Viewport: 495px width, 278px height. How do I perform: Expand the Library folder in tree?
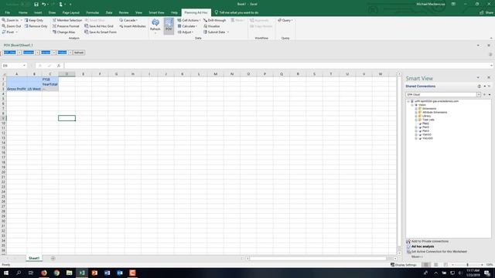pos(416,116)
